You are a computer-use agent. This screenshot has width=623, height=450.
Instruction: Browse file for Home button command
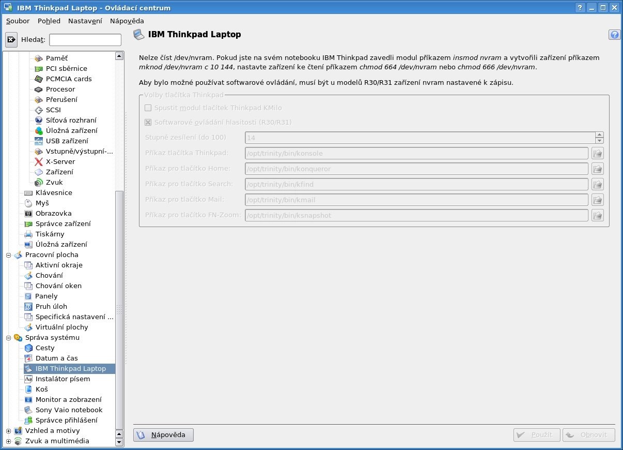(598, 169)
